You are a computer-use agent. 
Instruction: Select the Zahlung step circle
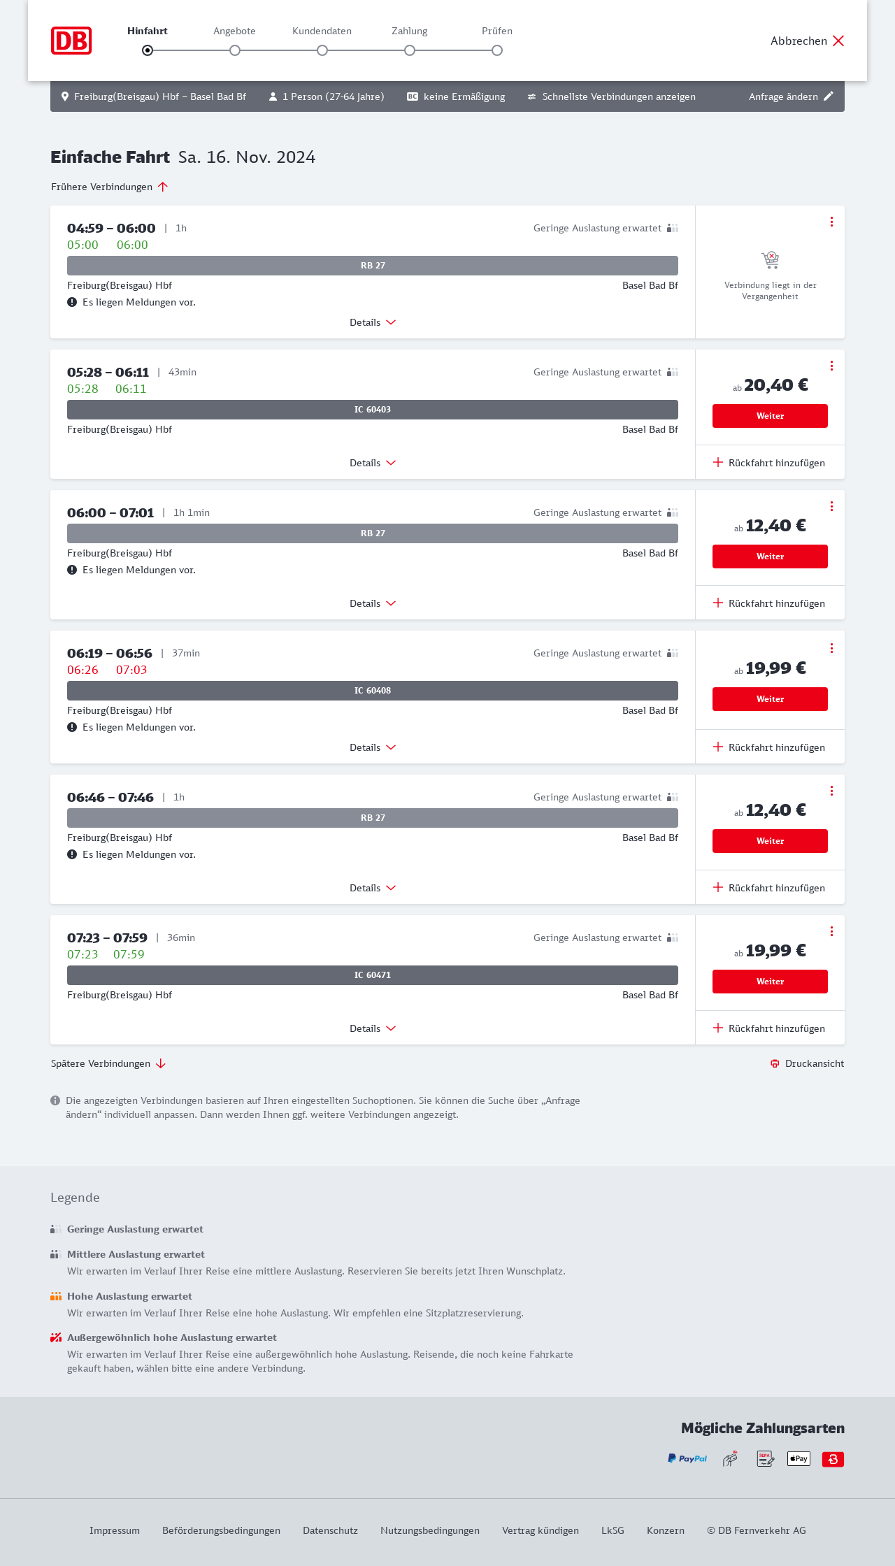(410, 50)
